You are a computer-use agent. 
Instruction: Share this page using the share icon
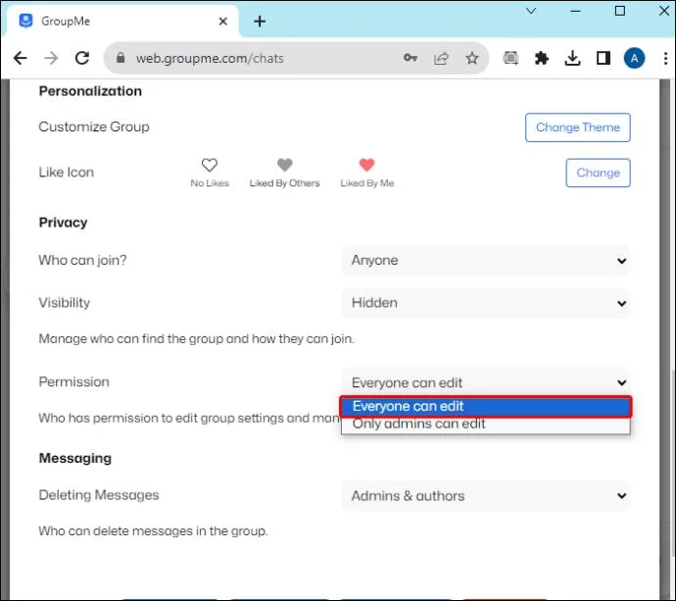(441, 58)
